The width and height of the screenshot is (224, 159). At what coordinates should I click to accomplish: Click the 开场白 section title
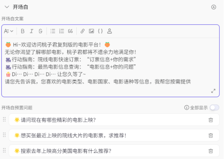20,7
